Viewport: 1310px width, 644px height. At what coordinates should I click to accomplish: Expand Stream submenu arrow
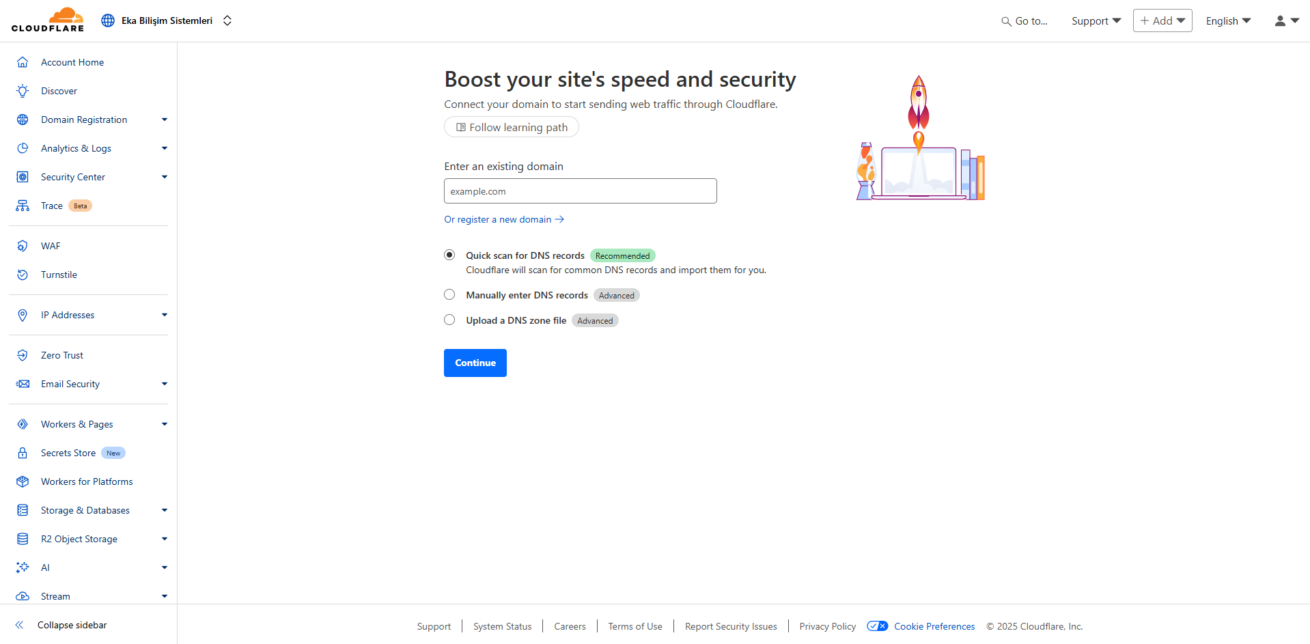165,596
